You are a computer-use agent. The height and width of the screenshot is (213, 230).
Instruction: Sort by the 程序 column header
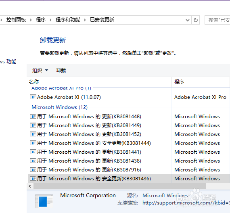click(x=201, y=82)
